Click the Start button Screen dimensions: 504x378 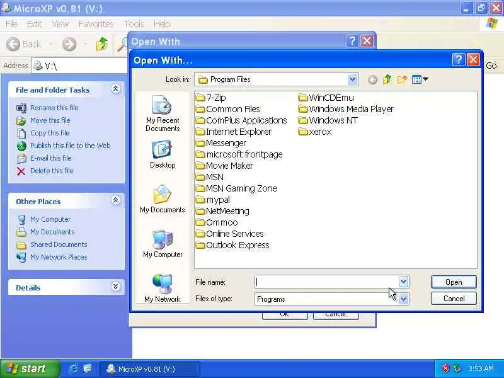[30, 369]
